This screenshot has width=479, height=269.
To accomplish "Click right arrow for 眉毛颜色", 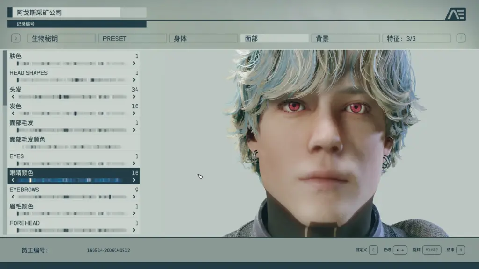I will (134, 213).
